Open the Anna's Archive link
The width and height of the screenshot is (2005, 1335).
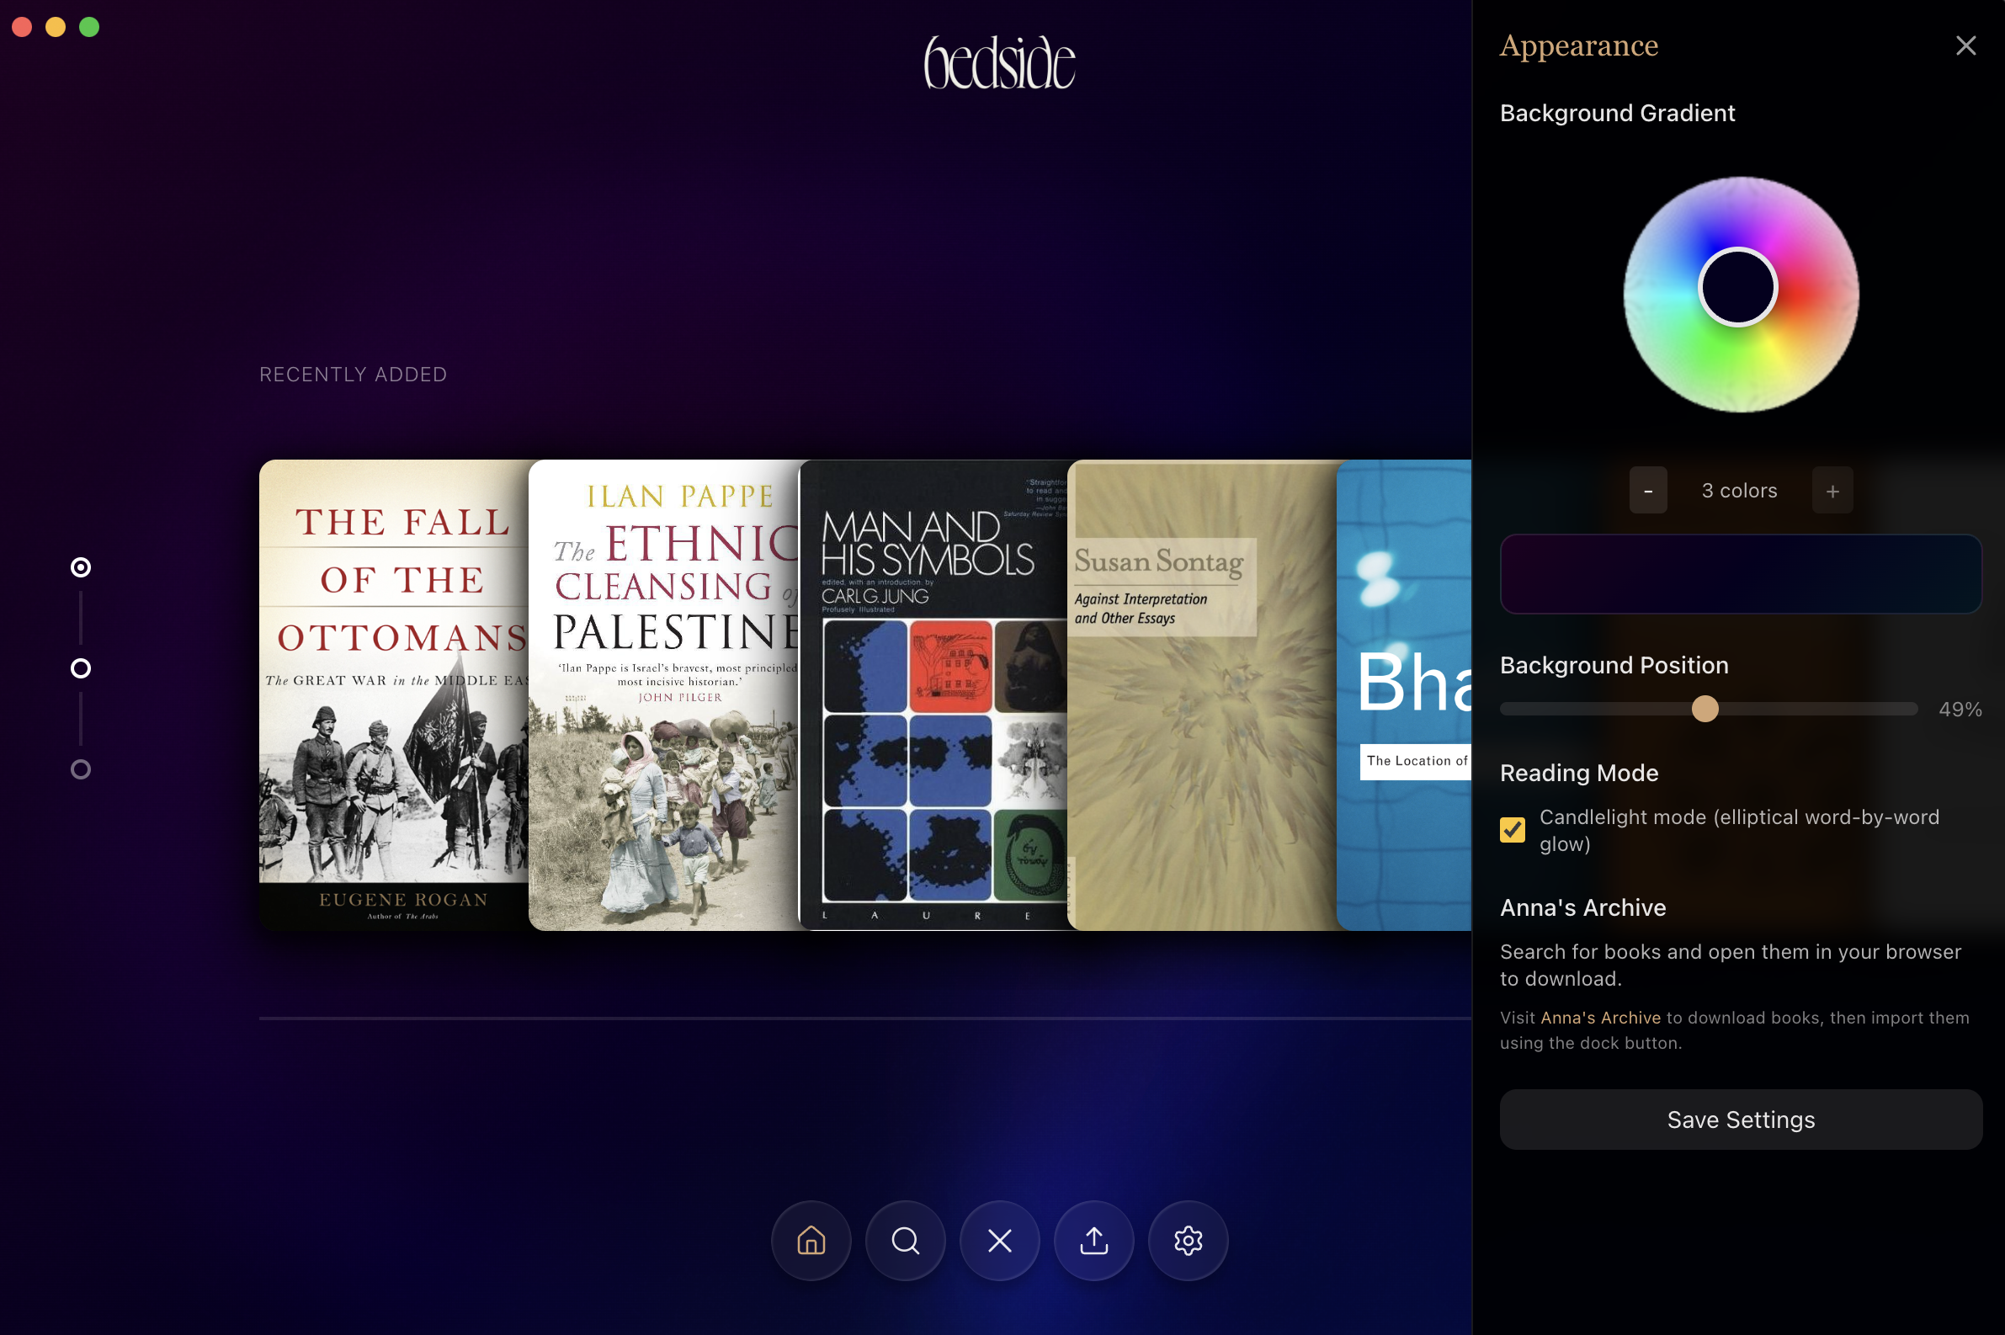[1600, 1018]
